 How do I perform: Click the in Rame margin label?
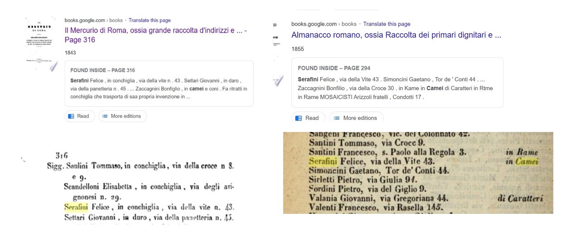(x=522, y=153)
